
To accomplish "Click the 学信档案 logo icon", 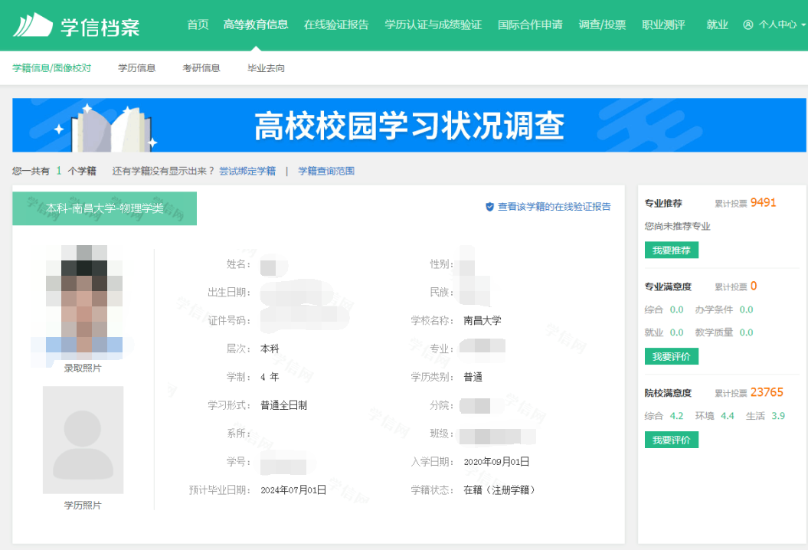I will pyautogui.click(x=32, y=25).
